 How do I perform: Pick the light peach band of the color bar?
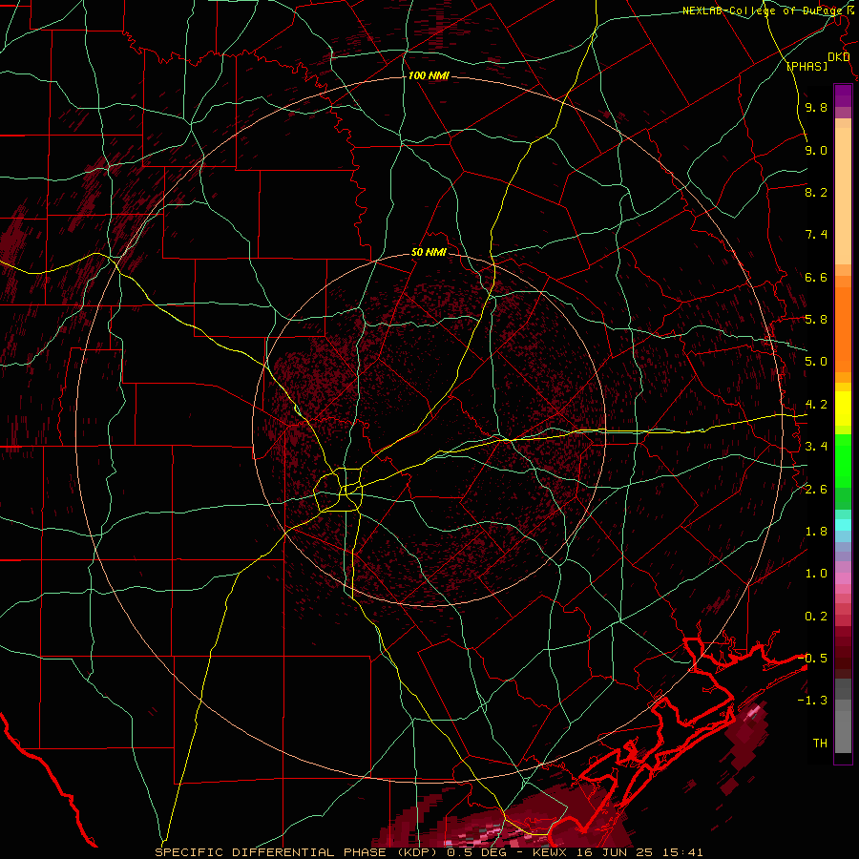coord(843,196)
